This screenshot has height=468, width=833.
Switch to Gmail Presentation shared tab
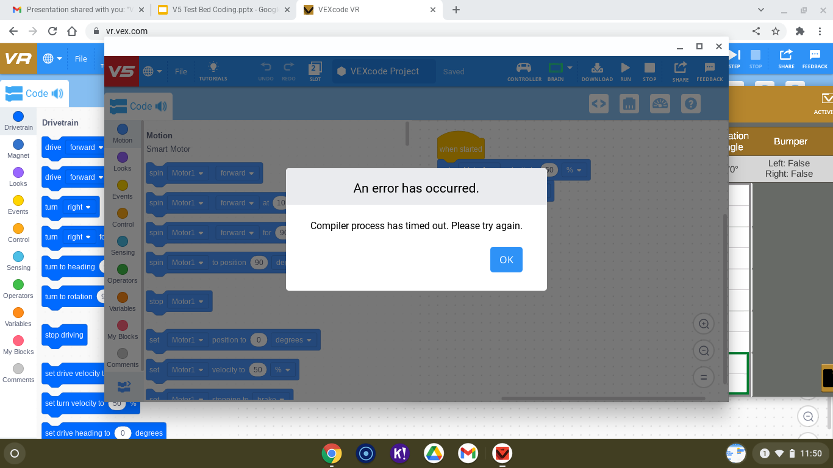coord(79,10)
